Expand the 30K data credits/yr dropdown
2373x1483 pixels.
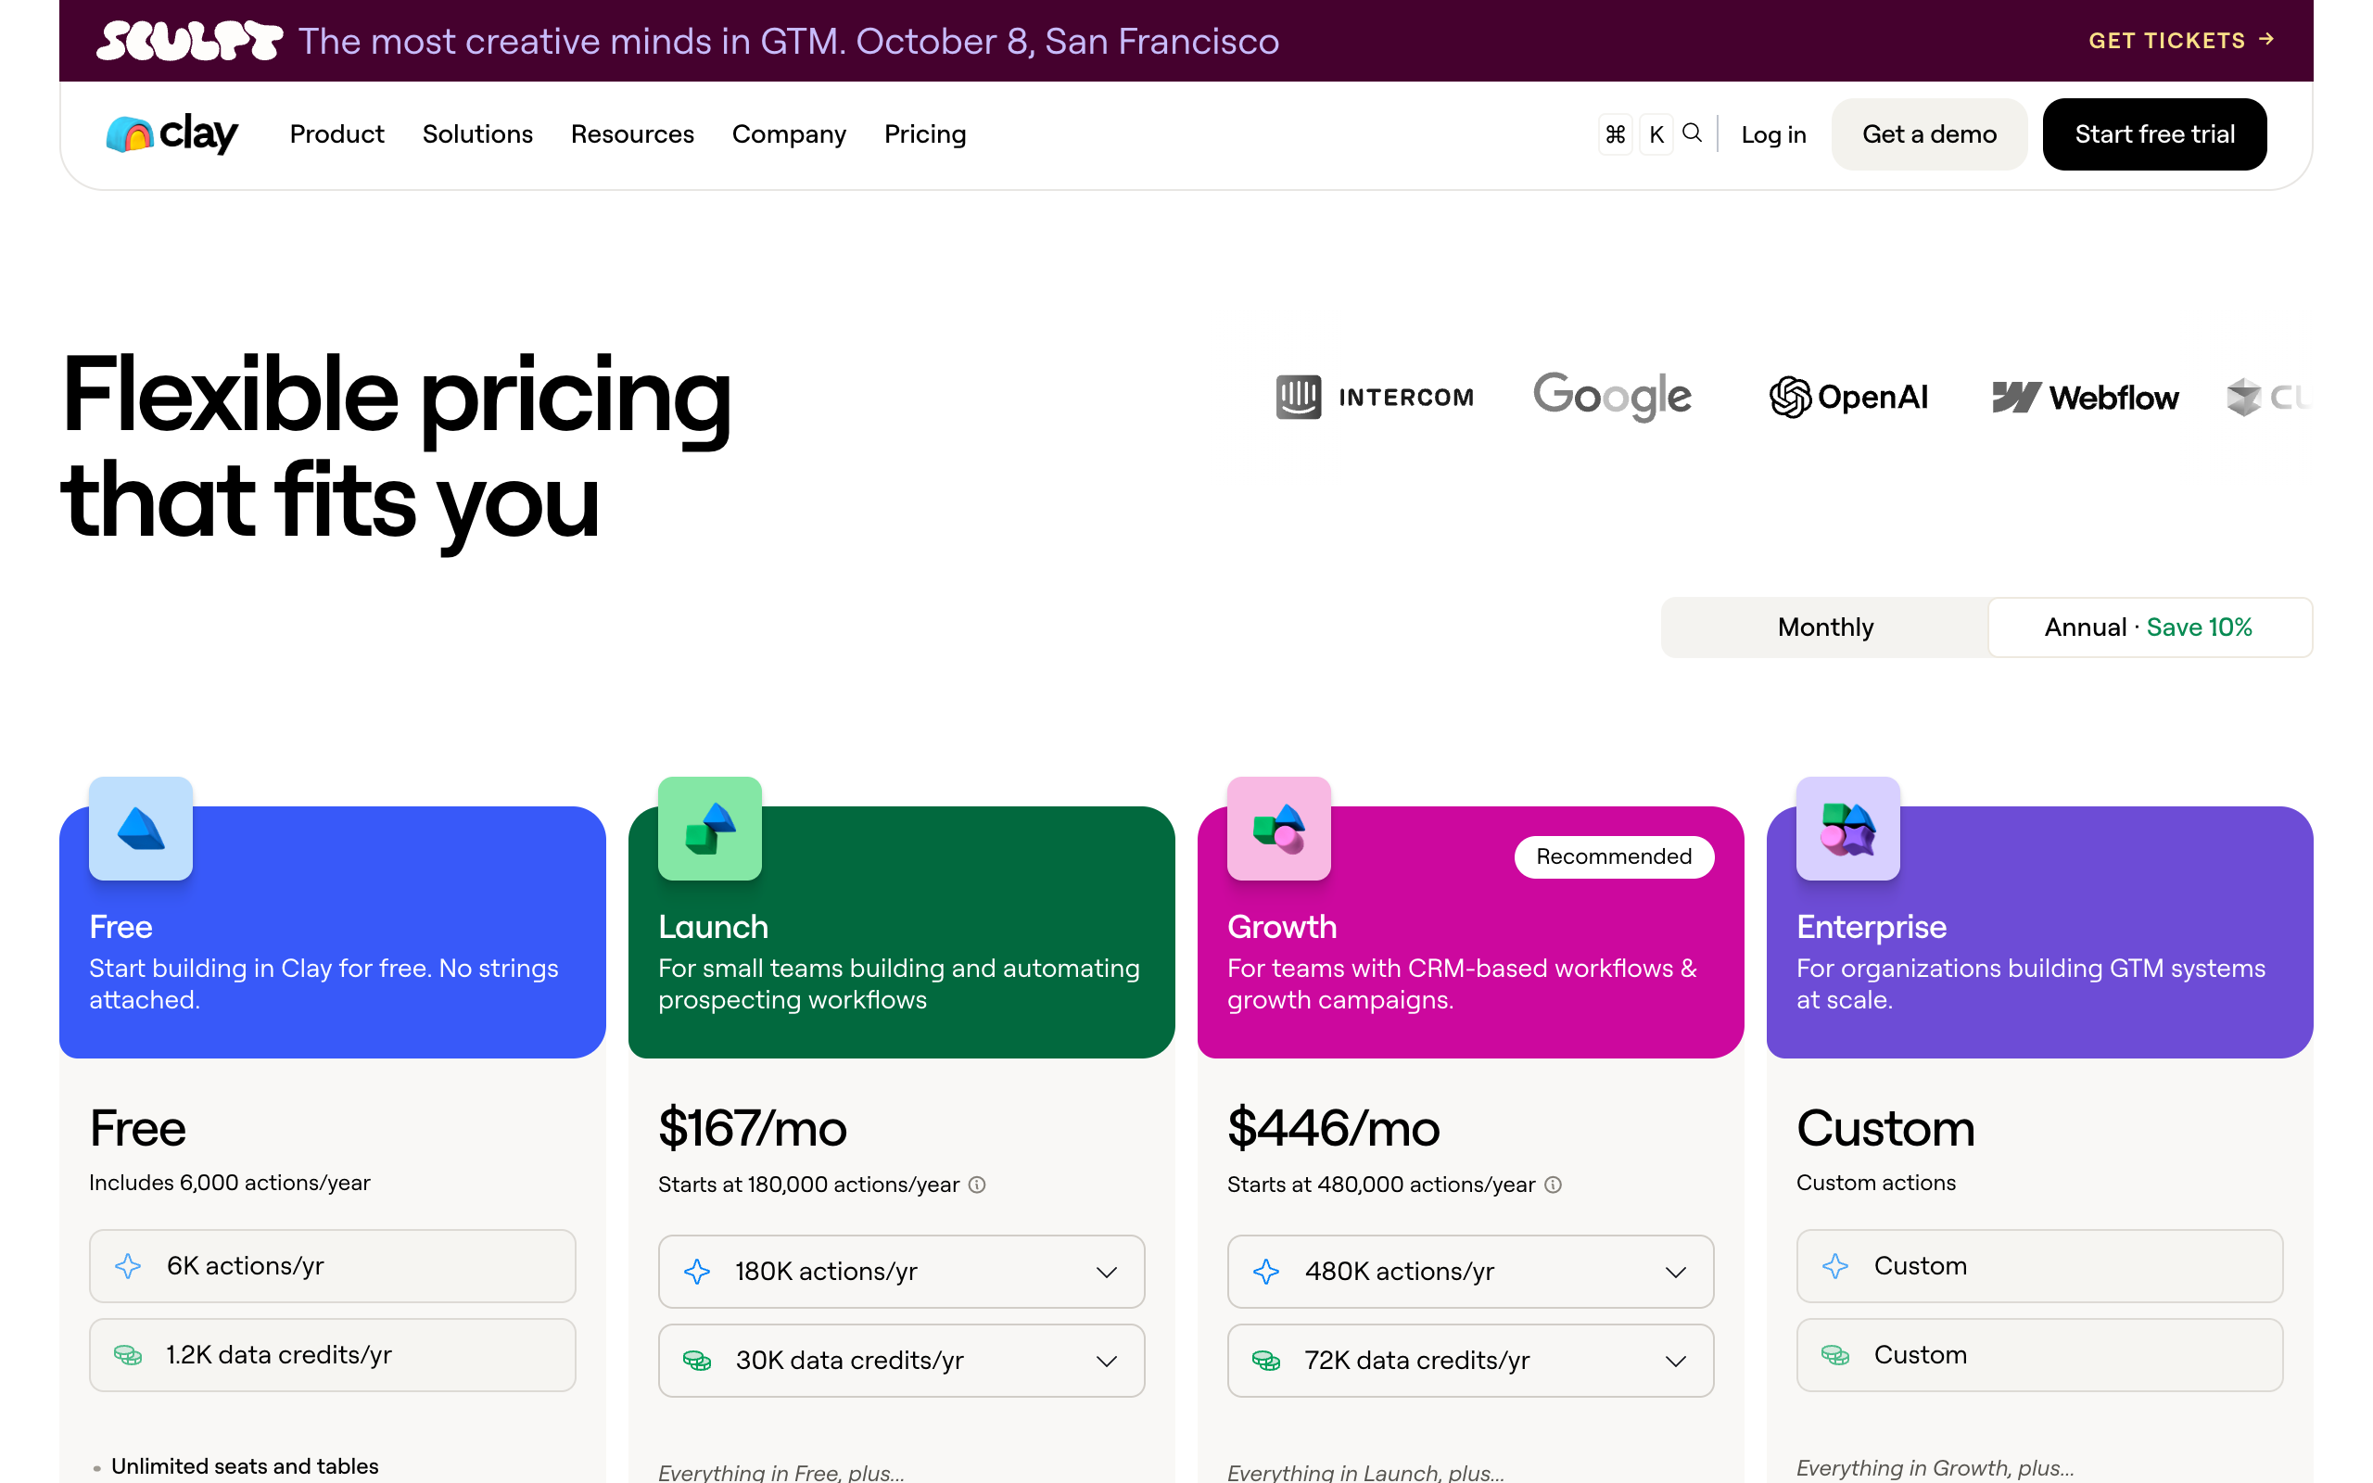pos(901,1362)
